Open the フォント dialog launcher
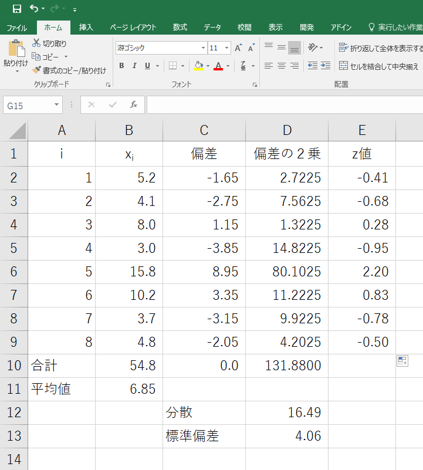The image size is (423, 470). click(x=255, y=85)
